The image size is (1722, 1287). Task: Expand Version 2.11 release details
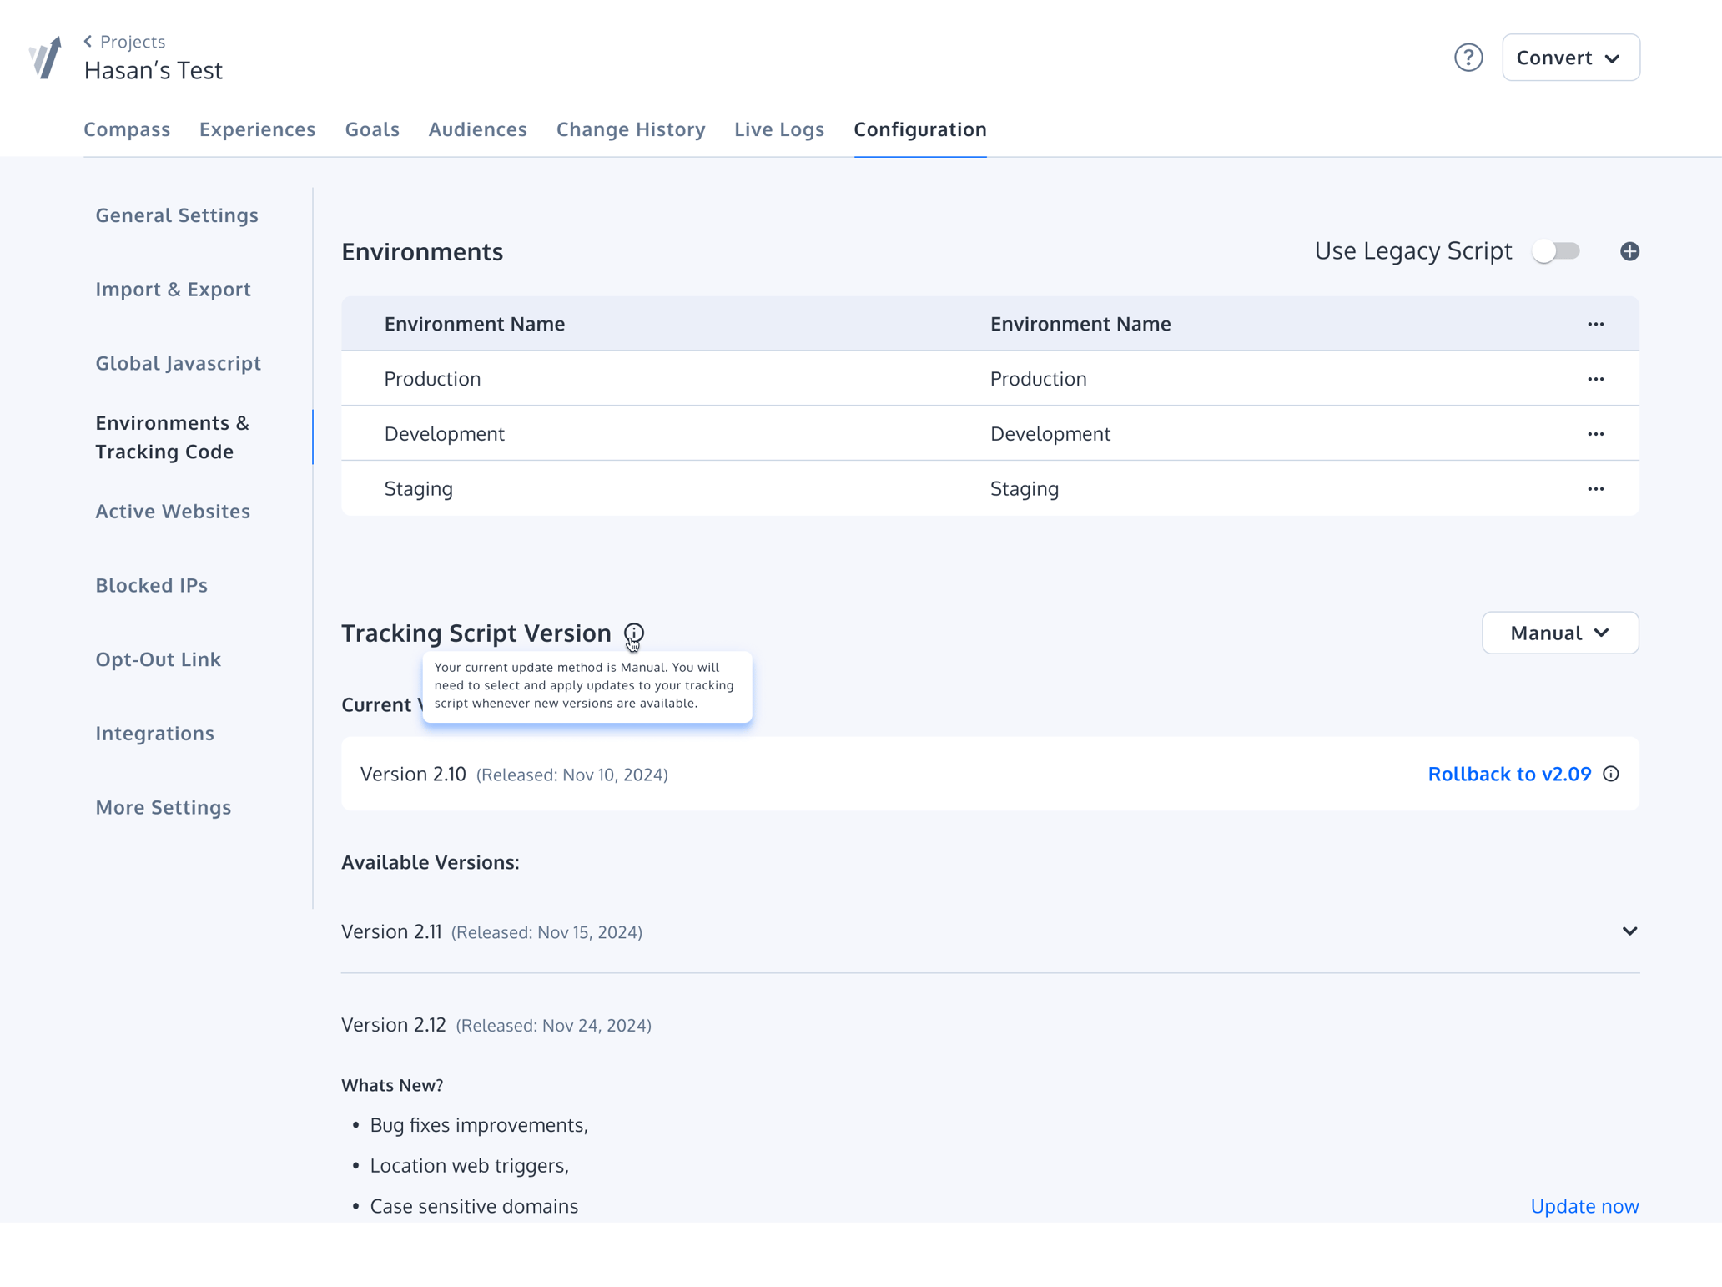(1629, 931)
